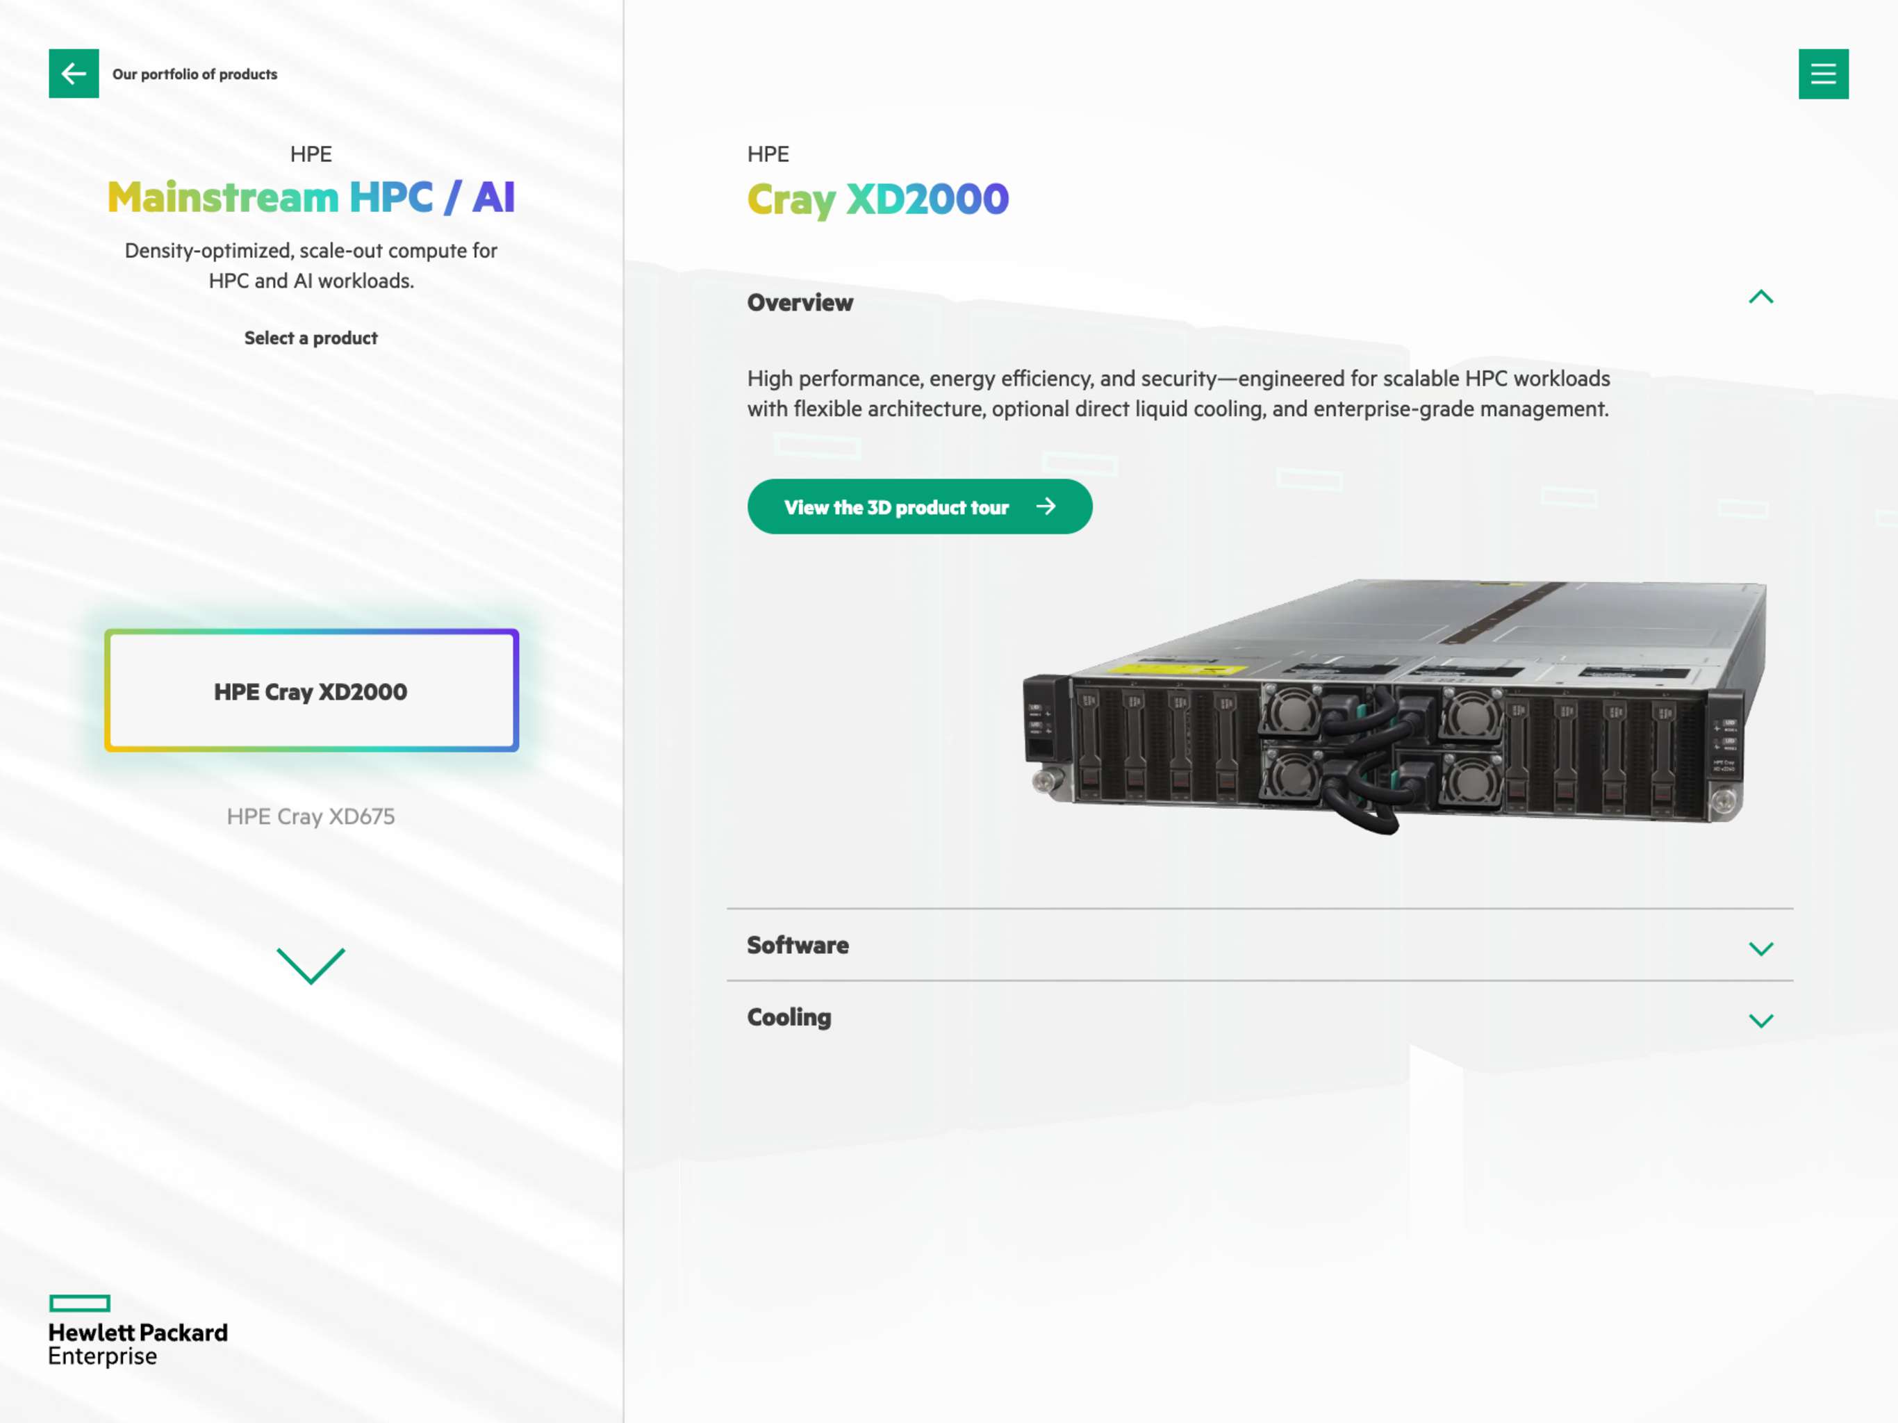This screenshot has width=1898, height=1423.
Task: Select the HPE Cray XD2000 product card
Action: 311,691
